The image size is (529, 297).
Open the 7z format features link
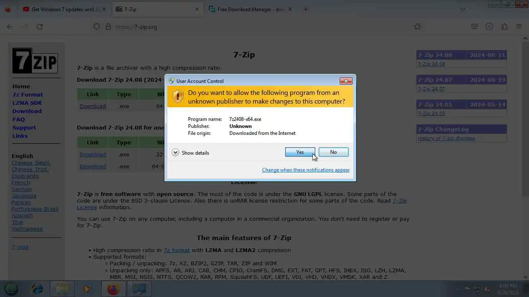pos(176,250)
